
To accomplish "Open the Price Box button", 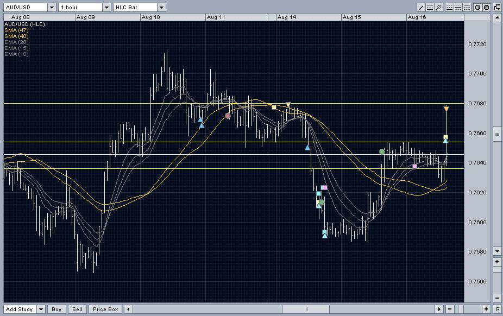I will (x=105, y=309).
